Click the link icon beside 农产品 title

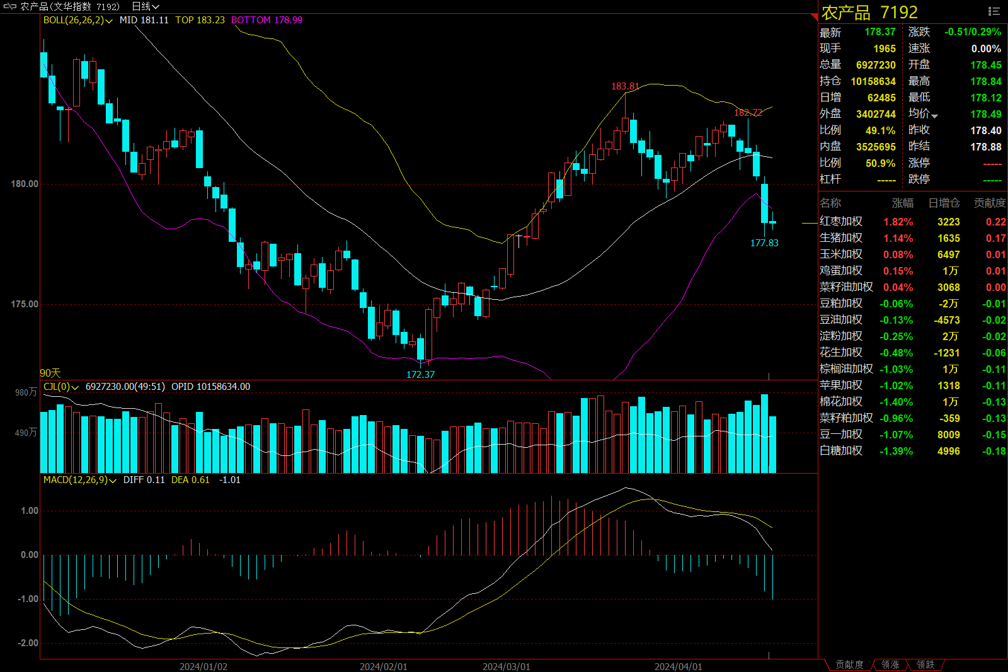pyautogui.click(x=10, y=6)
